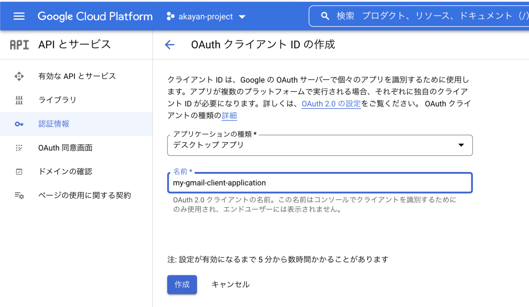Image resolution: width=529 pixels, height=307 pixels.
Task: Go back using the left arrow
Action: (170, 45)
